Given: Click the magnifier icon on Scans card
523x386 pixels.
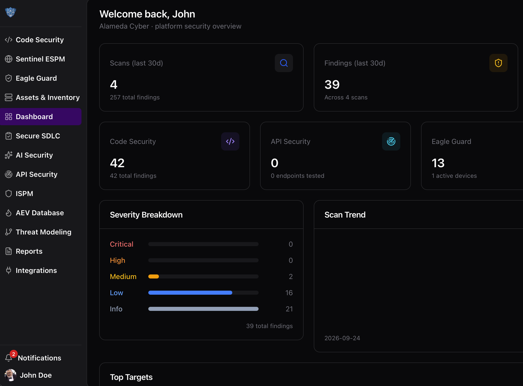Looking at the screenshot, I should [x=284, y=63].
